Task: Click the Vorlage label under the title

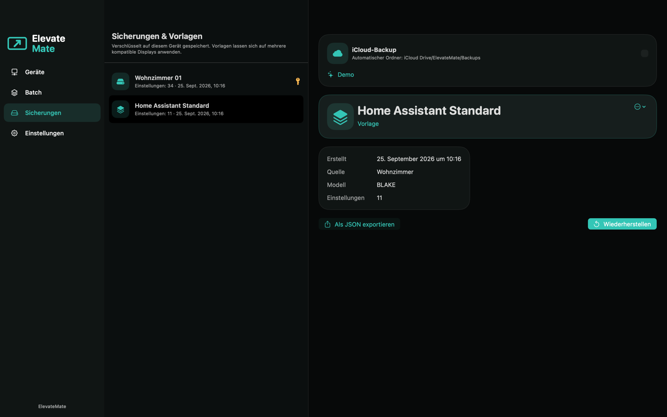Action: 368,124
